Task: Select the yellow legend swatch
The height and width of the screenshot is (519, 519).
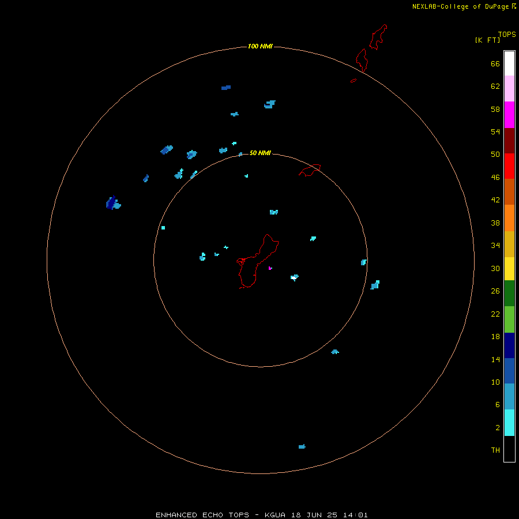Action: click(x=509, y=269)
